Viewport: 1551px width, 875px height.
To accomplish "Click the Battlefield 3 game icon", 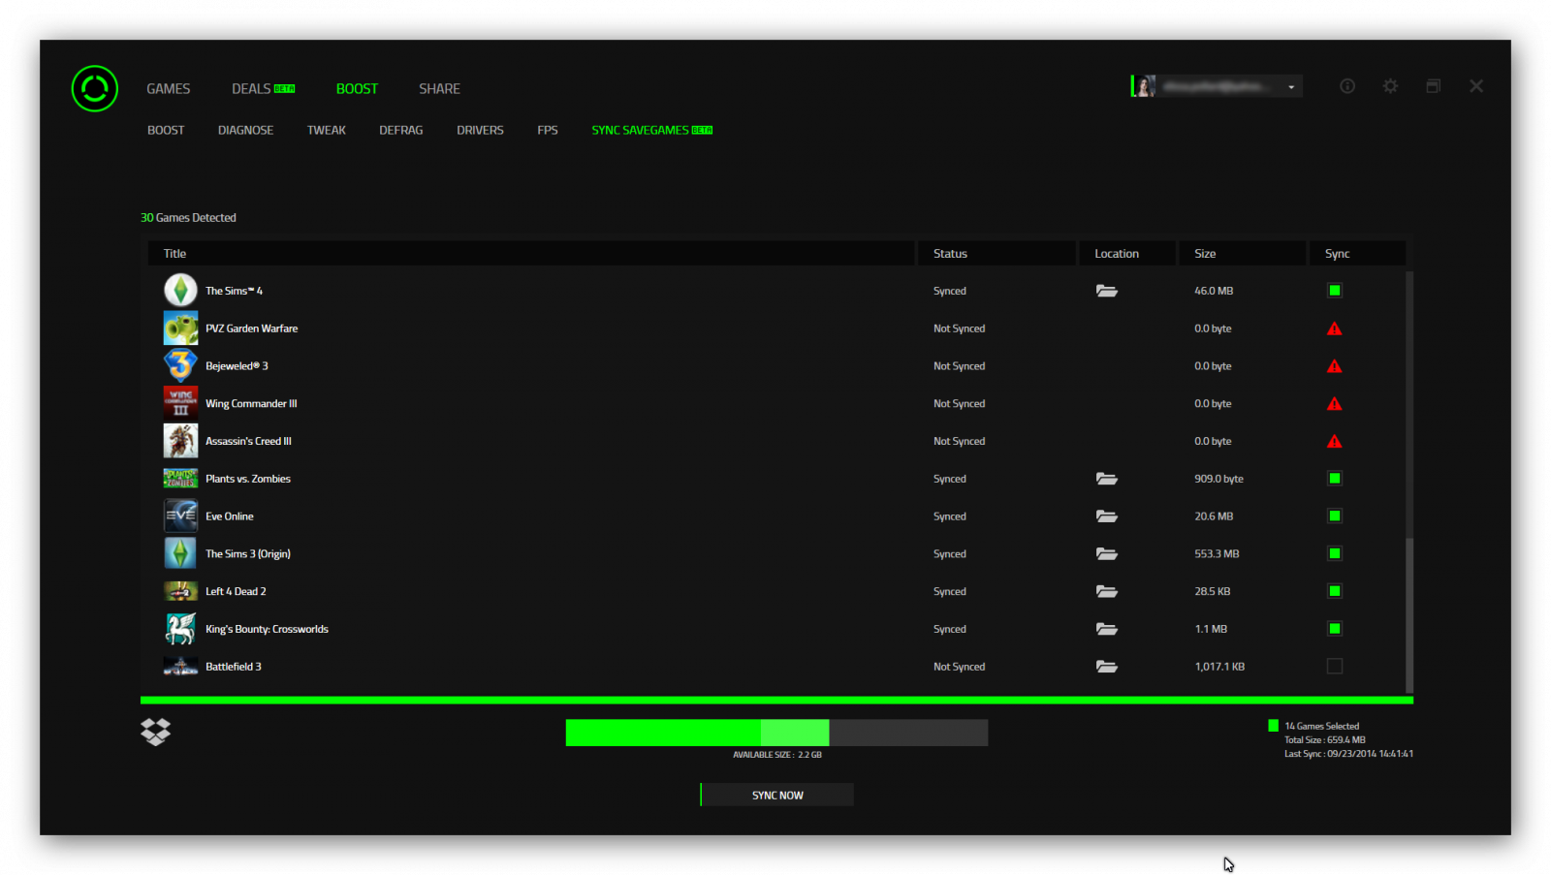I will coord(180,667).
